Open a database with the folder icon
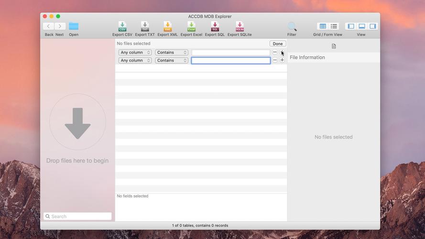 (74, 26)
